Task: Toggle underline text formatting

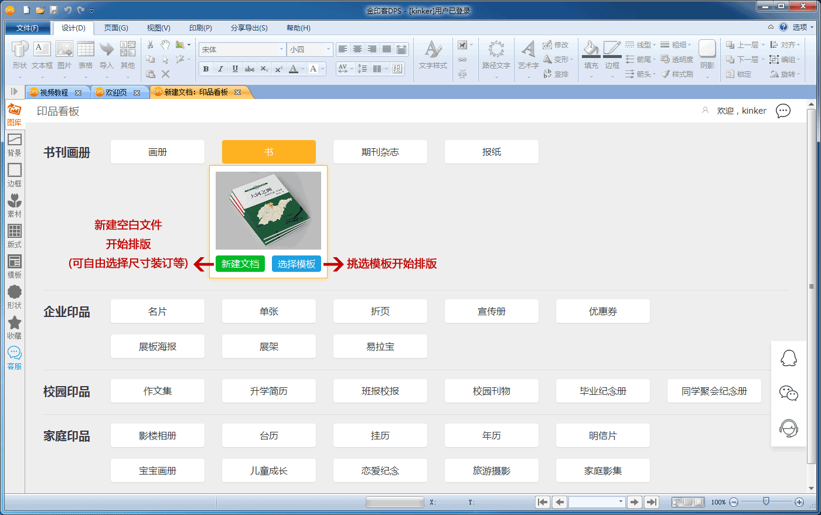Action: (x=235, y=69)
